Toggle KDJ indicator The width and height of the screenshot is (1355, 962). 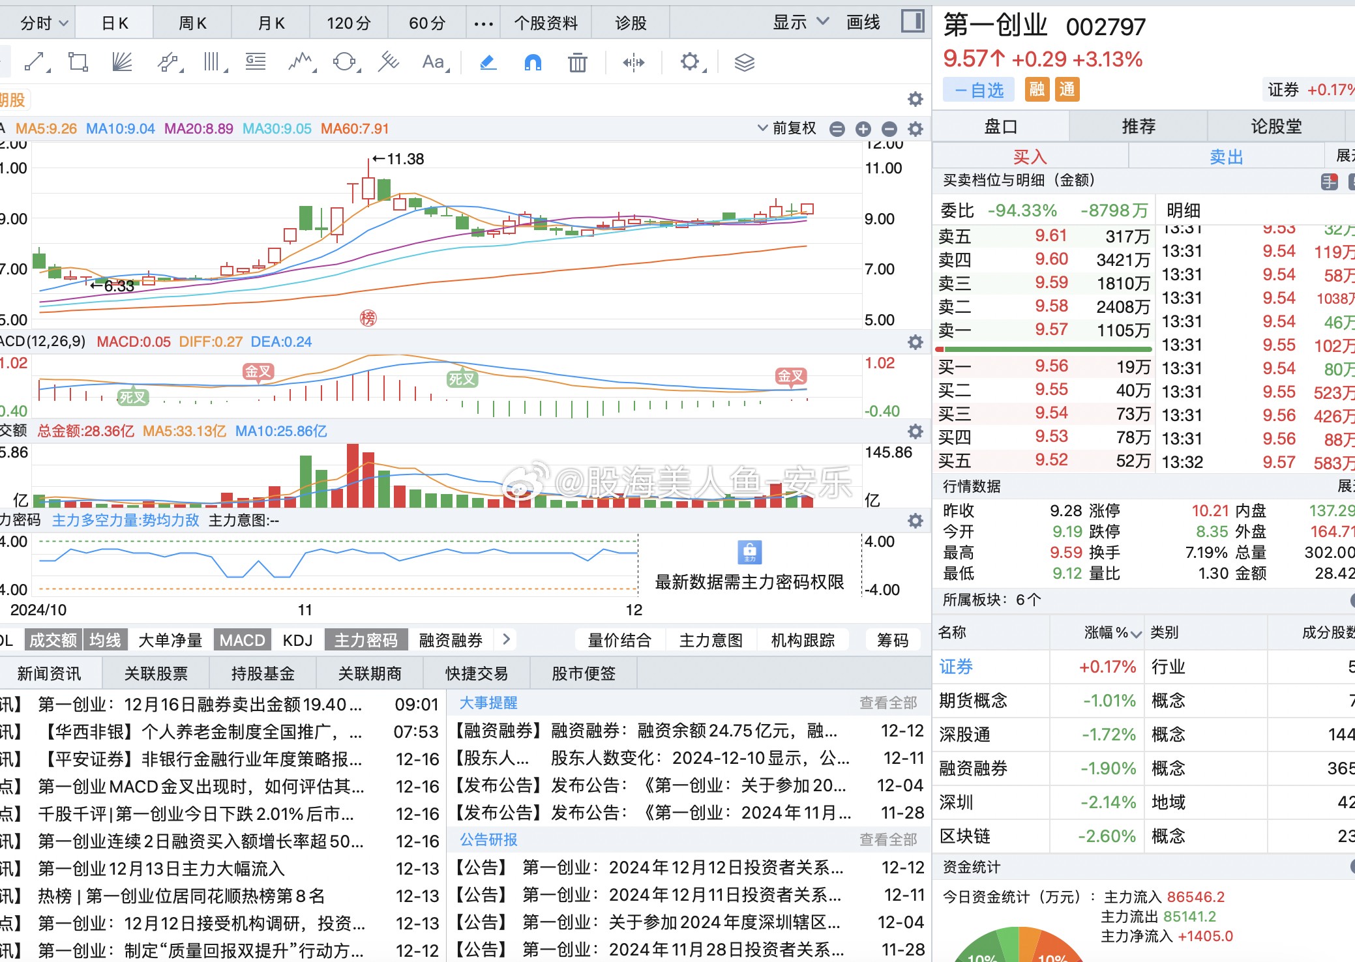click(297, 640)
